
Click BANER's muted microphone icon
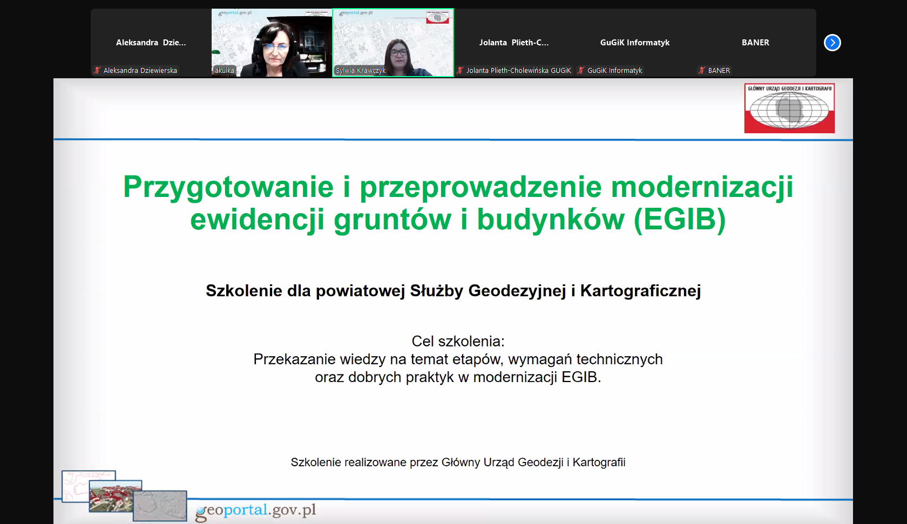point(702,70)
